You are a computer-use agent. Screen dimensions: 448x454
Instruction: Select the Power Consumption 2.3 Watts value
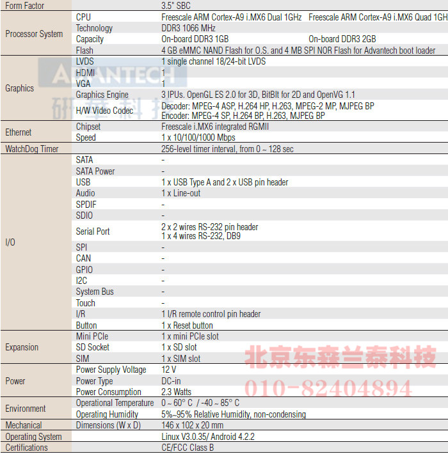[177, 392]
